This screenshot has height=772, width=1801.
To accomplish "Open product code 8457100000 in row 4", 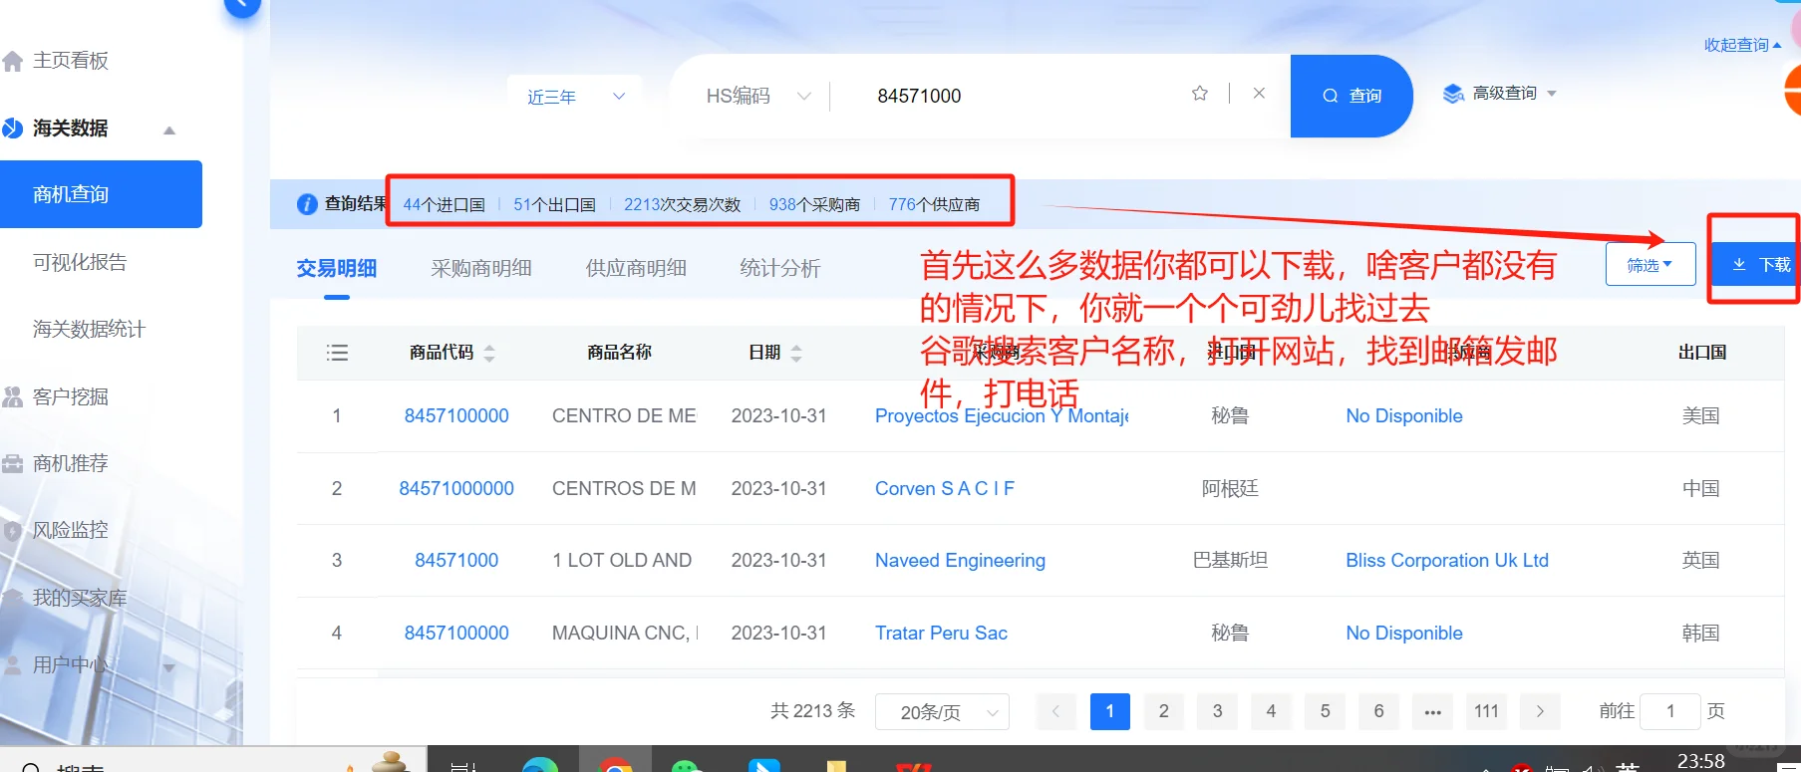I will [x=456, y=633].
